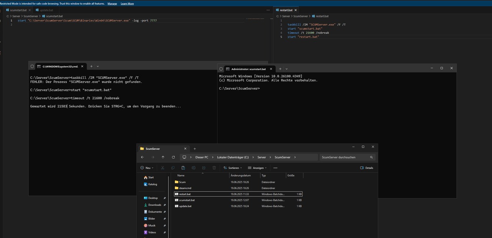Expand the Sortieren dropdown menu
The image size is (492, 238).
click(233, 168)
